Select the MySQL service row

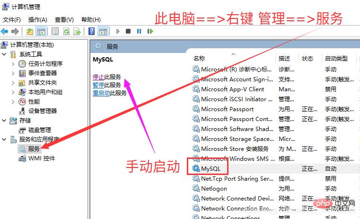coord(275,169)
